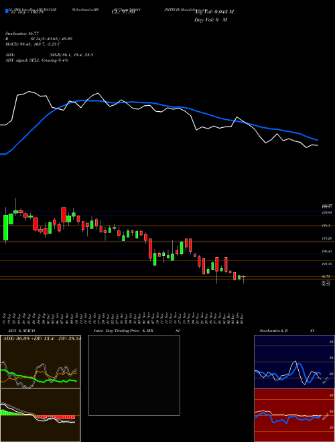The width and height of the screenshot is (335, 442).
Task: Click the 101.59 price axis label
Action: click(x=327, y=264)
